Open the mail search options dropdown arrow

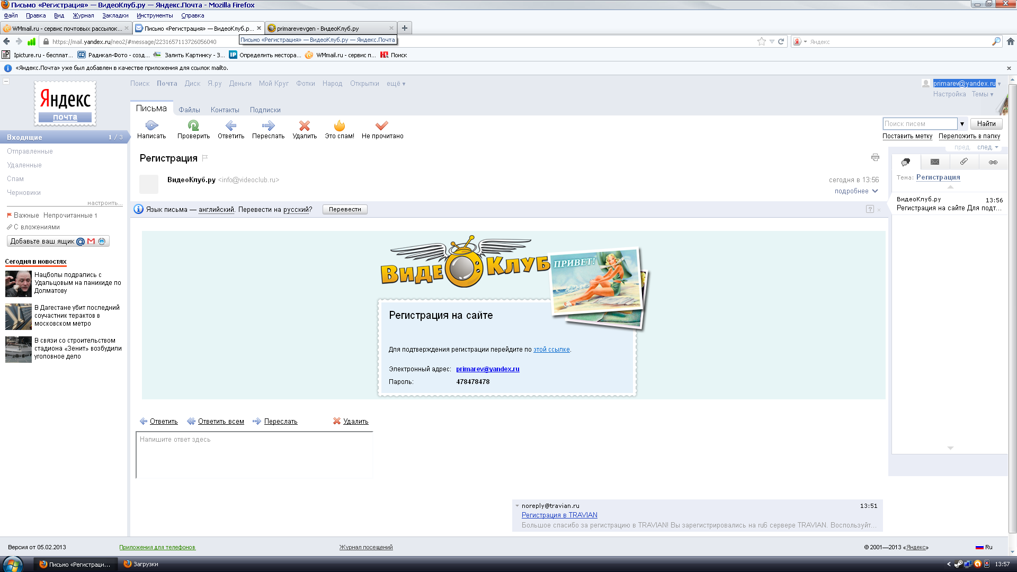962,124
